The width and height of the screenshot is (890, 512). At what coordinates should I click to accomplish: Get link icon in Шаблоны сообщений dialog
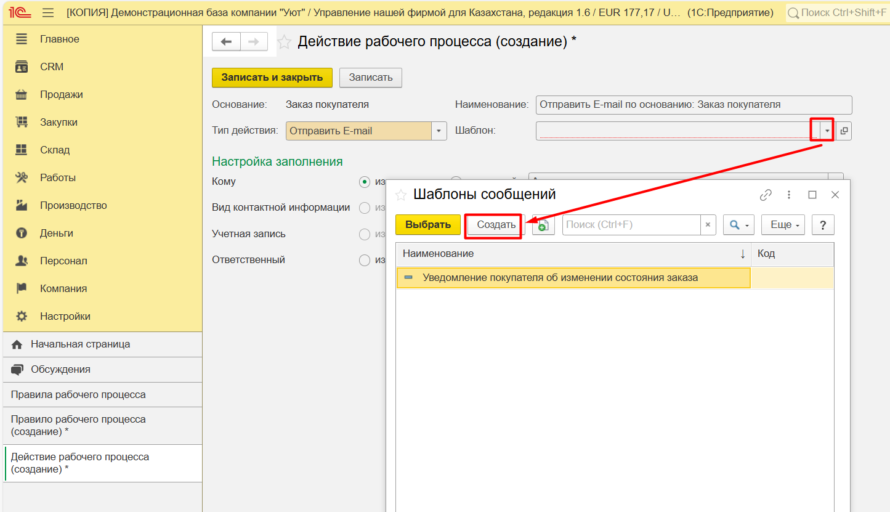pos(766,195)
